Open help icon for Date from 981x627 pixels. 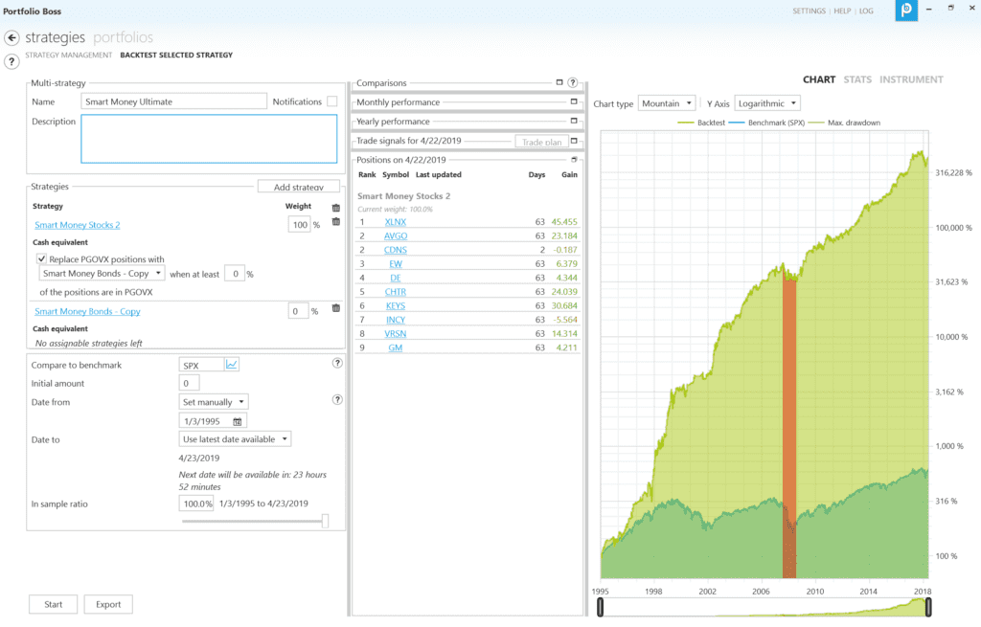[x=337, y=400]
